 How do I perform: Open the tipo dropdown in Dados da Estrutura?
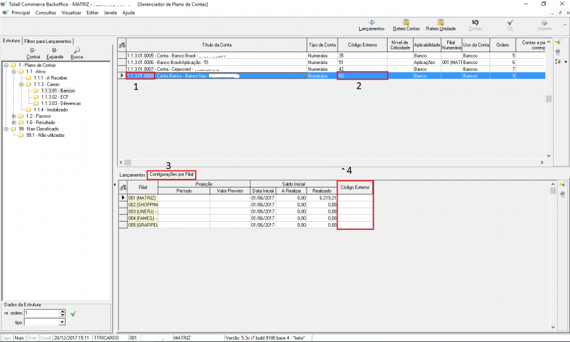pyautogui.click(x=62, y=322)
